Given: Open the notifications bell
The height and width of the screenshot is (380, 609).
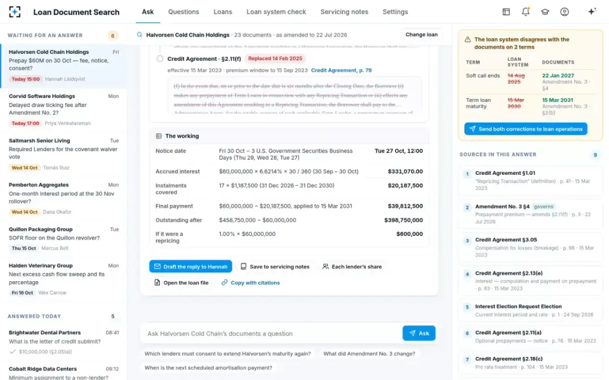Looking at the screenshot, I should [x=526, y=12].
